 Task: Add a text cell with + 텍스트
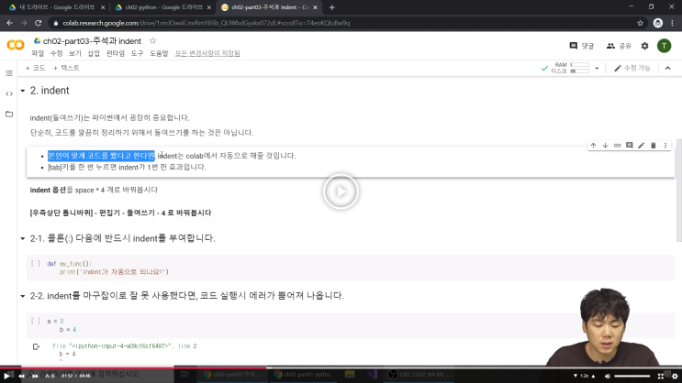point(66,68)
